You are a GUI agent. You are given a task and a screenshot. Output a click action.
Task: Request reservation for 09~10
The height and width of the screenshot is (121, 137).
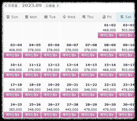pos(126,55)
